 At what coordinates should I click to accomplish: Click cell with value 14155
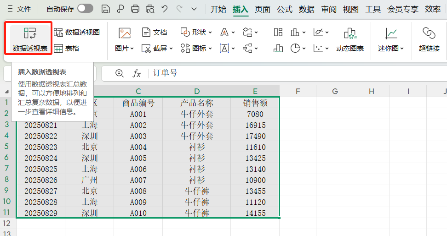[x=255, y=213]
